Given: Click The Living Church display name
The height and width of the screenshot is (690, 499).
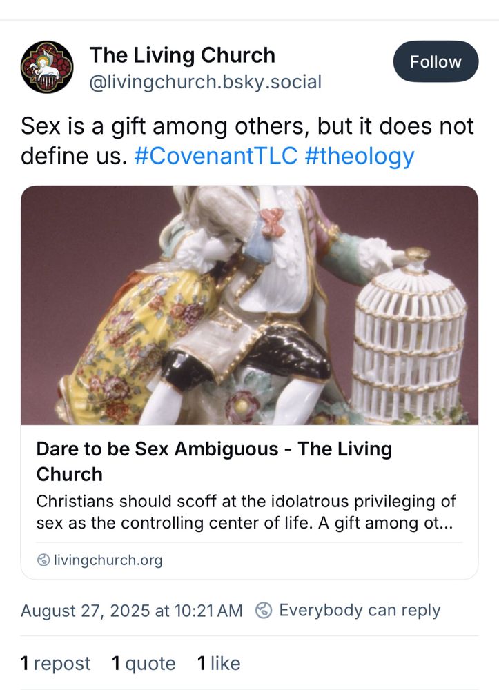Looking at the screenshot, I should pos(182,55).
